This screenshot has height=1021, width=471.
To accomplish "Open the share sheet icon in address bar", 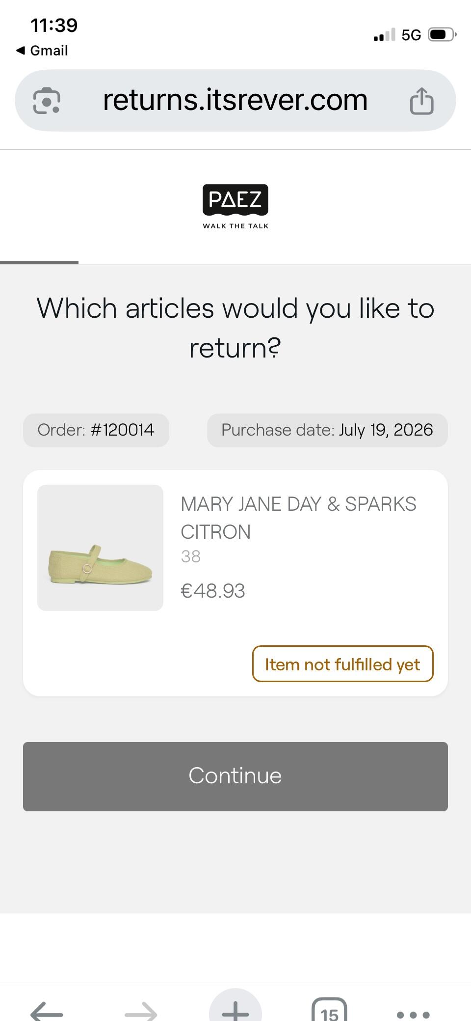I will [x=421, y=101].
